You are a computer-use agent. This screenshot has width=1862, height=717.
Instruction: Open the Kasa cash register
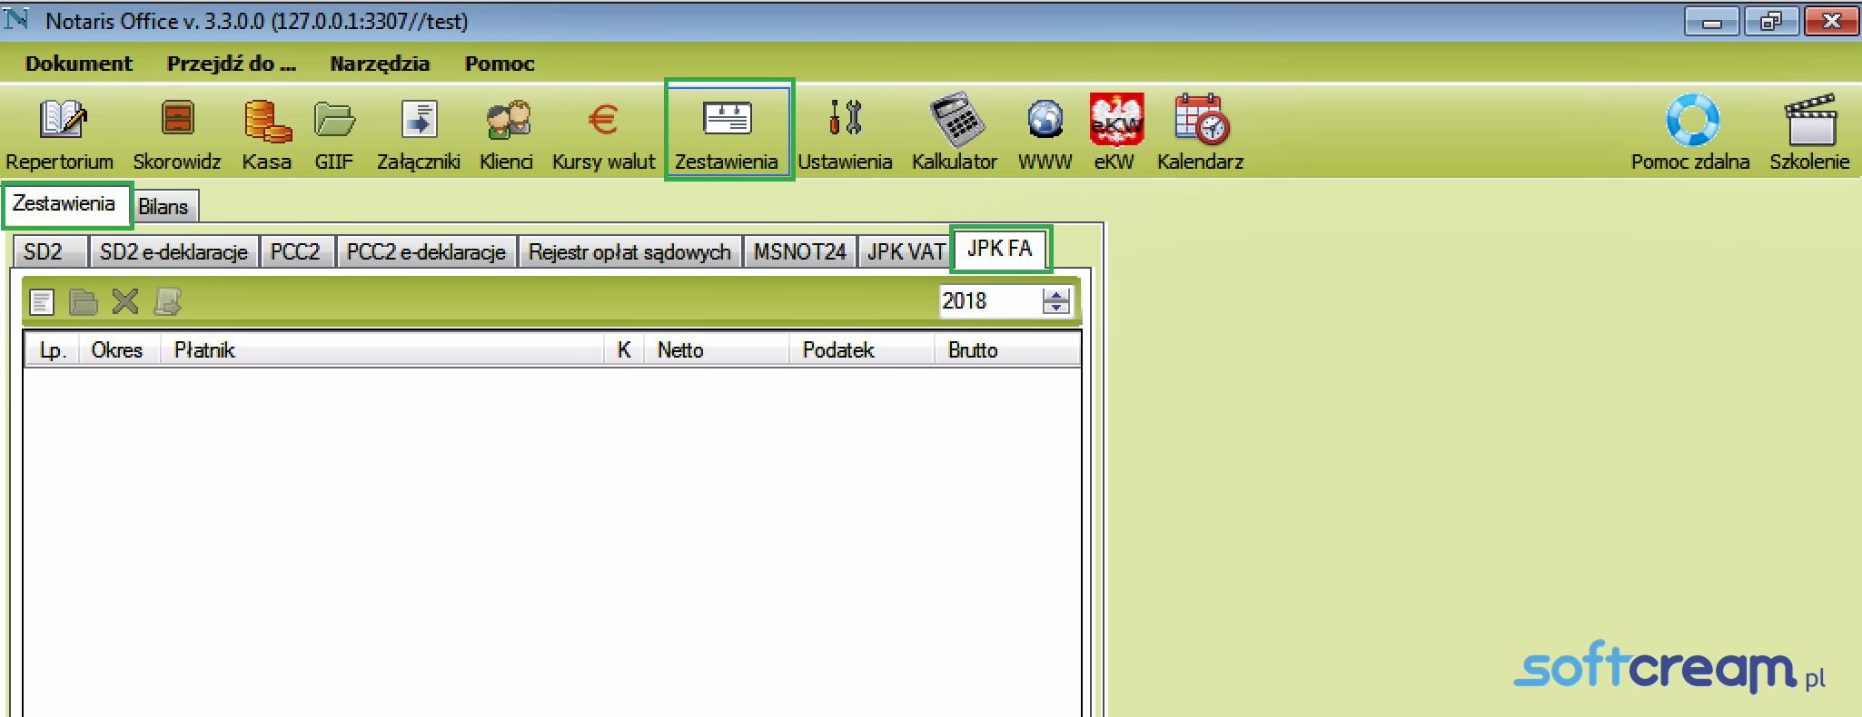267,134
